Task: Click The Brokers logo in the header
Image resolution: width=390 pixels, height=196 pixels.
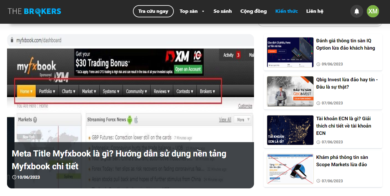Action: (34, 11)
